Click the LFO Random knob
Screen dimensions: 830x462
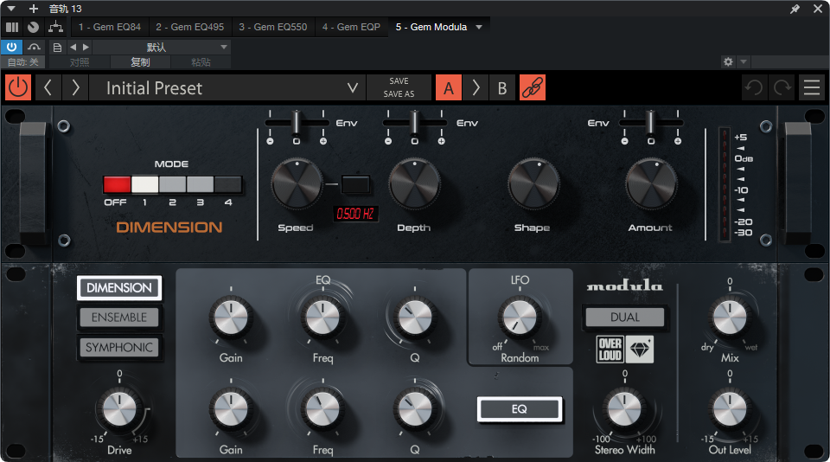tap(520, 317)
